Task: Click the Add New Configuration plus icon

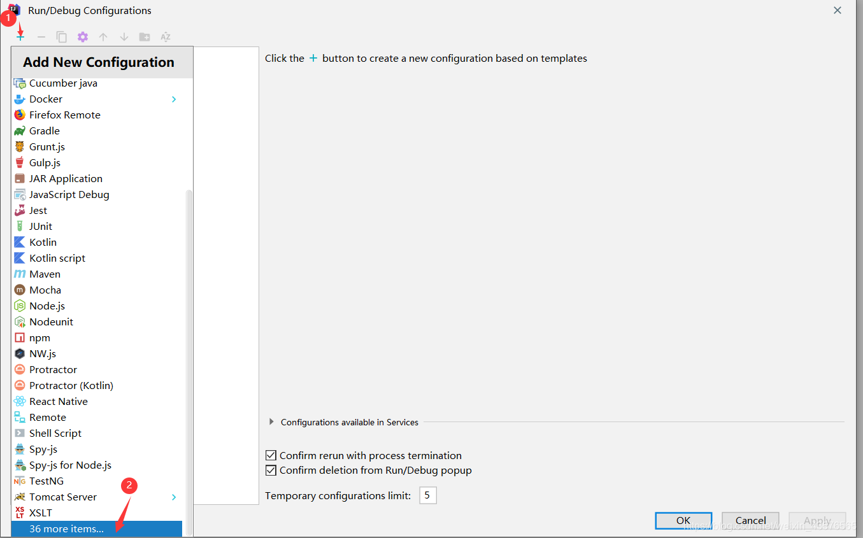Action: pos(20,37)
